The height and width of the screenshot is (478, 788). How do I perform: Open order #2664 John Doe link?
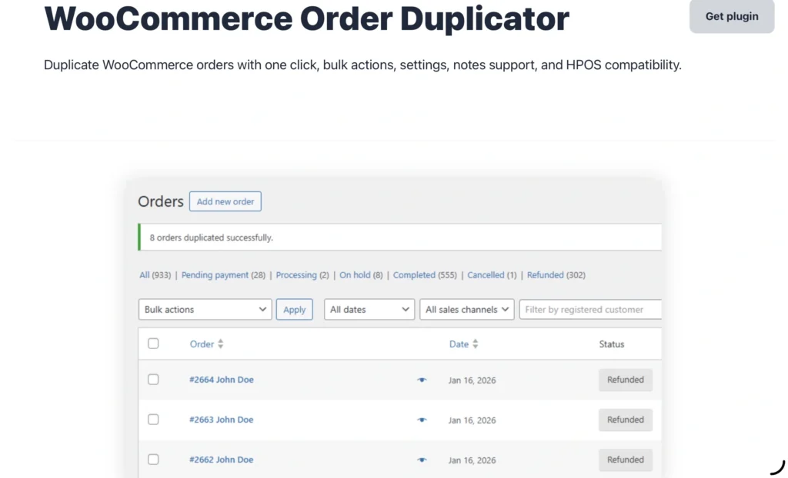click(222, 380)
